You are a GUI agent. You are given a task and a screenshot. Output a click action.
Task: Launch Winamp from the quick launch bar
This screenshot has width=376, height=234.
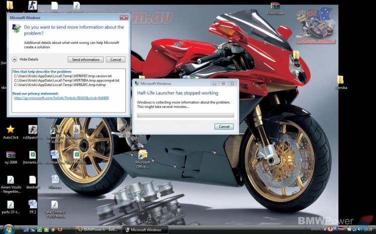point(53,229)
